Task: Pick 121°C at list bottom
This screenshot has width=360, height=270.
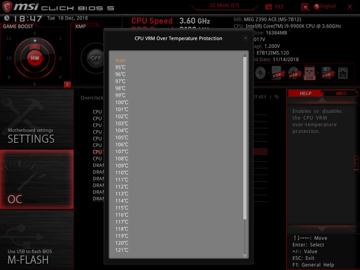Action: pyautogui.click(x=121, y=250)
